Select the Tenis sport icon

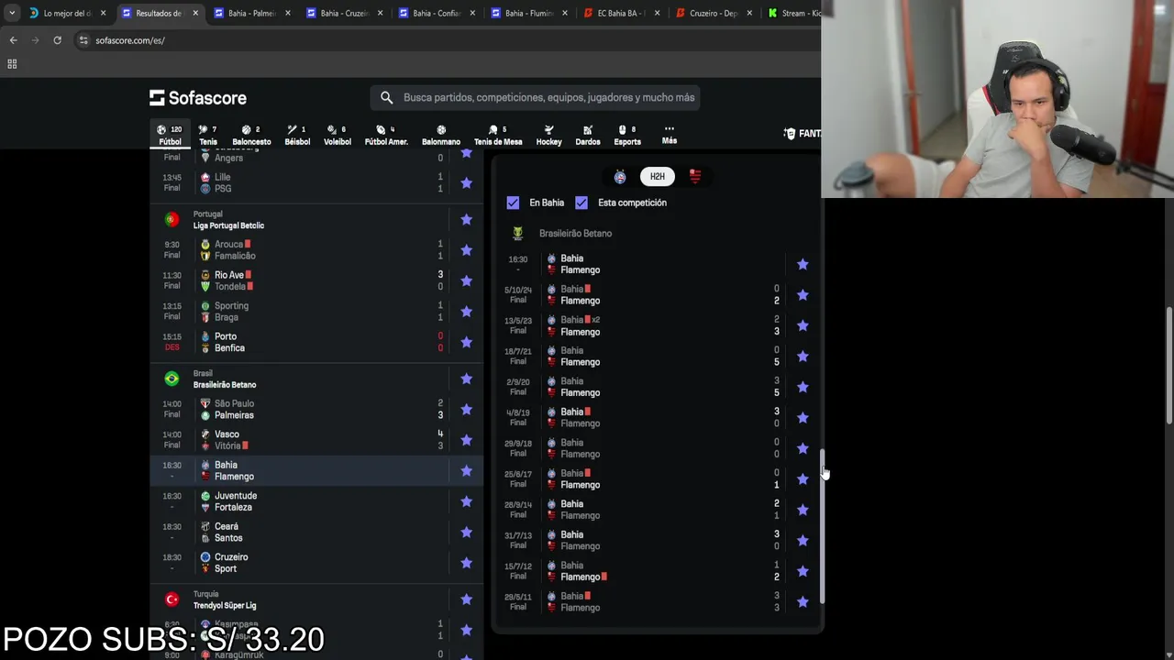208,135
